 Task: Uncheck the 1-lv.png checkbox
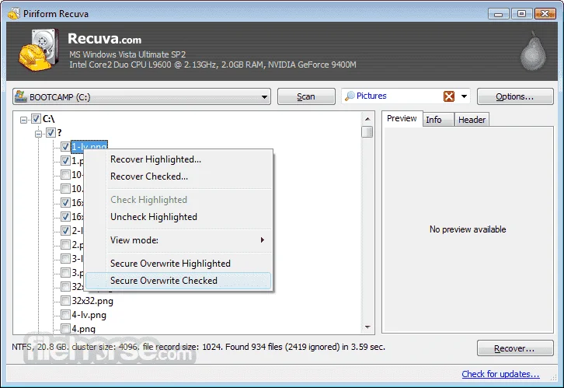click(65, 146)
